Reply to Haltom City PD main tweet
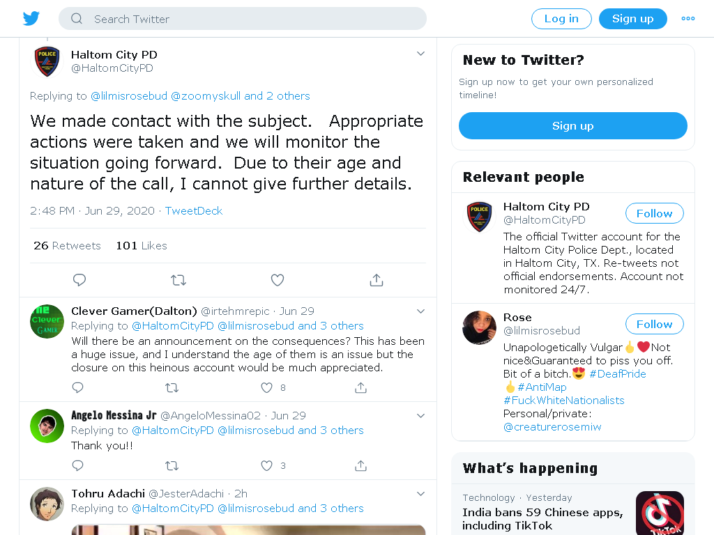This screenshot has height=535, width=714. coord(79,280)
